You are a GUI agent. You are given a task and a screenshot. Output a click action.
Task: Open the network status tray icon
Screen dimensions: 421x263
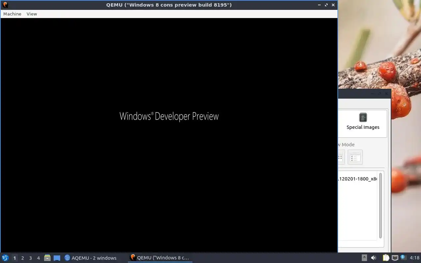tap(395, 258)
